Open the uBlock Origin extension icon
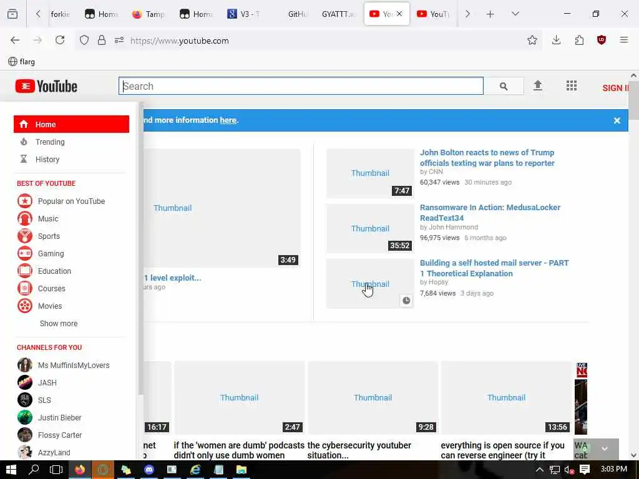 click(602, 41)
